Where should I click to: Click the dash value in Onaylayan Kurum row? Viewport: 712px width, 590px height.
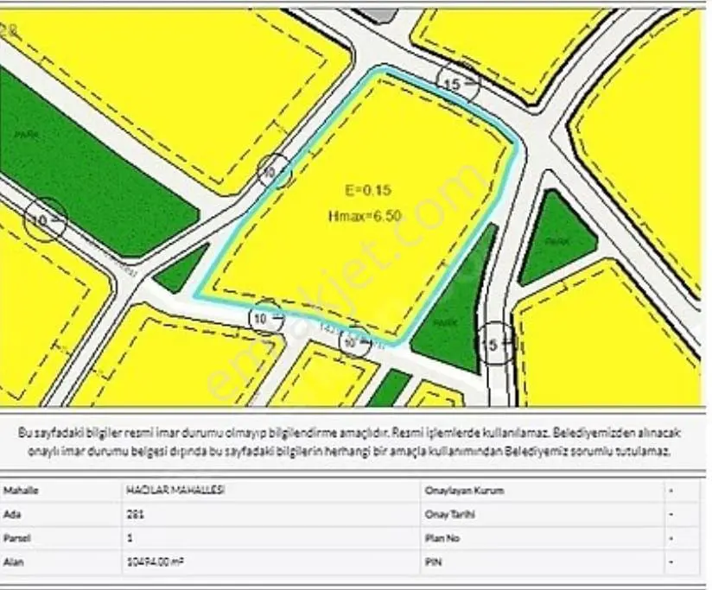click(671, 491)
